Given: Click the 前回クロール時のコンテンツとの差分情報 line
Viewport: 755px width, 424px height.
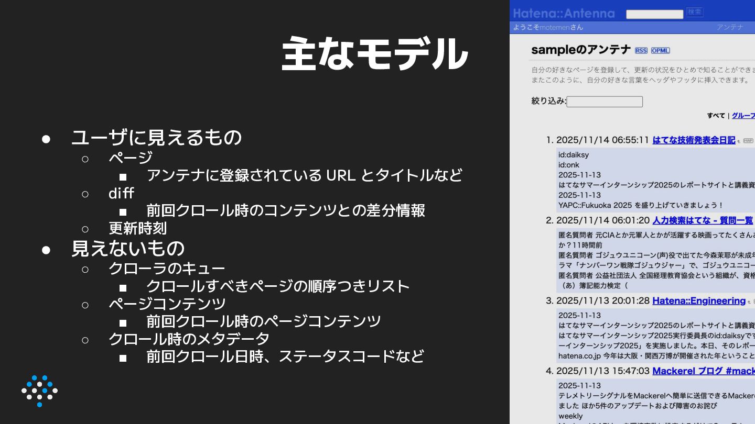Looking at the screenshot, I should click(x=286, y=210).
